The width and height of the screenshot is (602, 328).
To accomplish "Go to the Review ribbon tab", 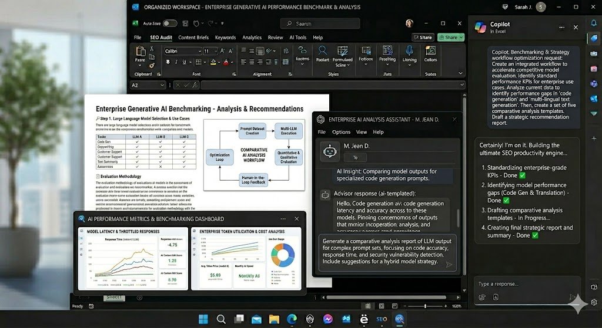I will (275, 38).
